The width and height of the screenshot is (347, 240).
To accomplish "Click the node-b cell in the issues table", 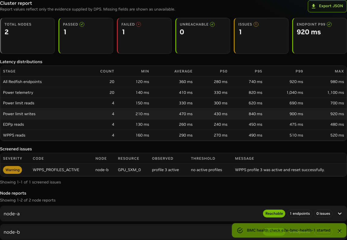I will tap(102, 170).
